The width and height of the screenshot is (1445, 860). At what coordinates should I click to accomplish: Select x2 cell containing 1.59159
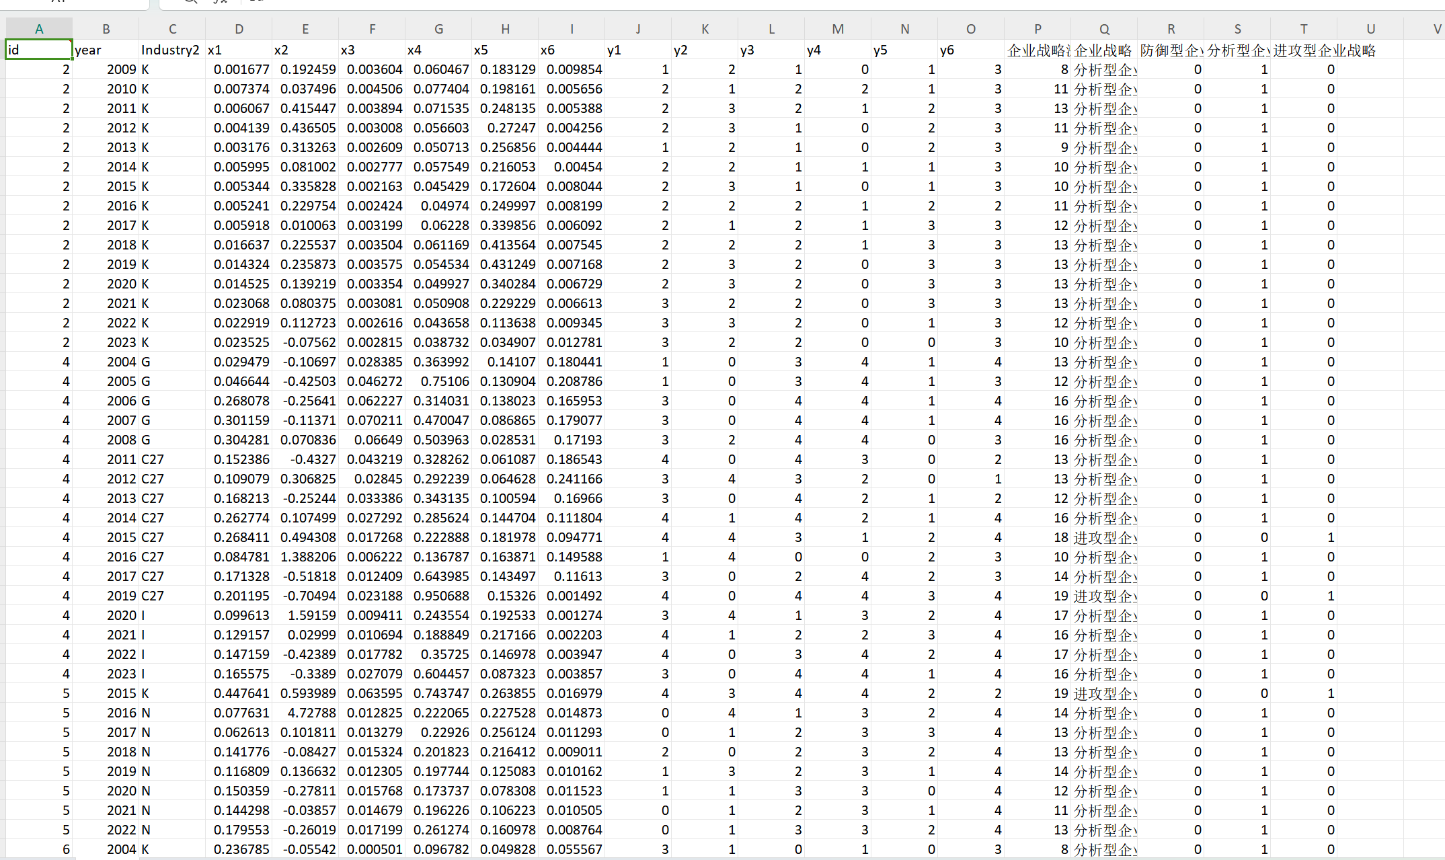tap(305, 615)
